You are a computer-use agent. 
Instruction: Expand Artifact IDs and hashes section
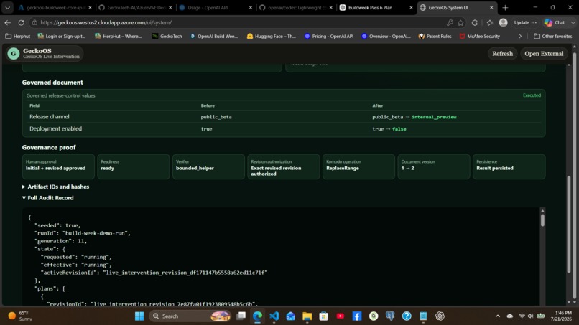pyautogui.click(x=56, y=187)
